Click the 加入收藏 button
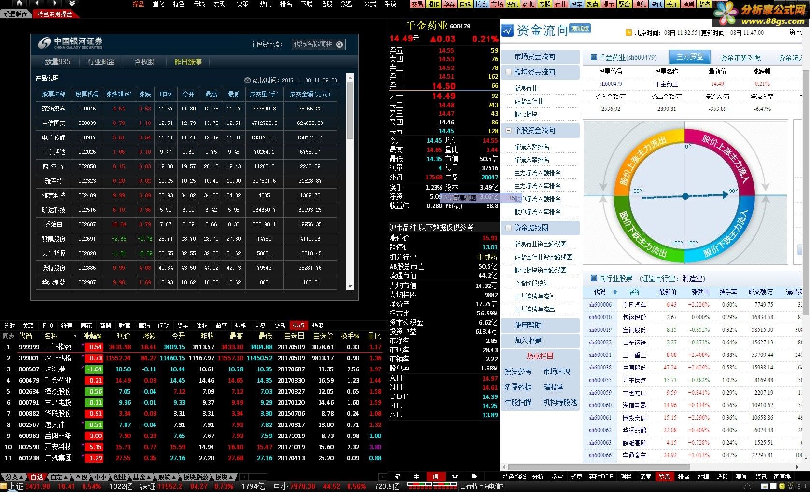This screenshot has width=810, height=492. tap(540, 341)
